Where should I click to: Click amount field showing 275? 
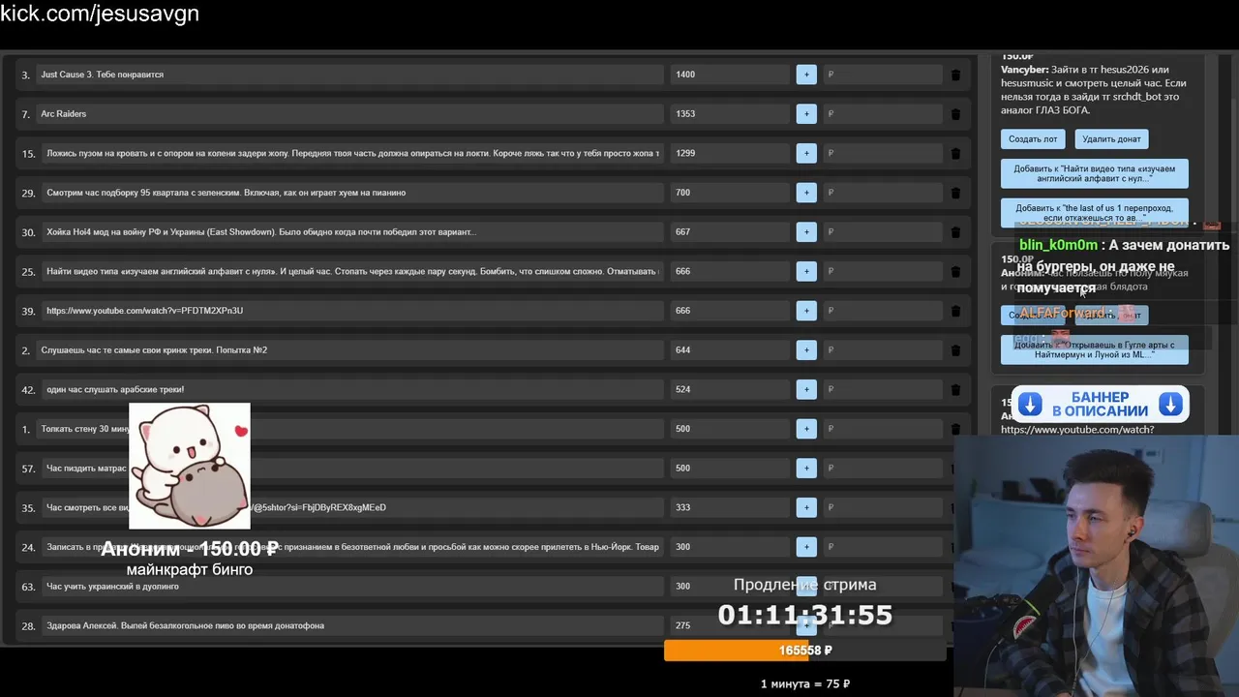(x=730, y=625)
